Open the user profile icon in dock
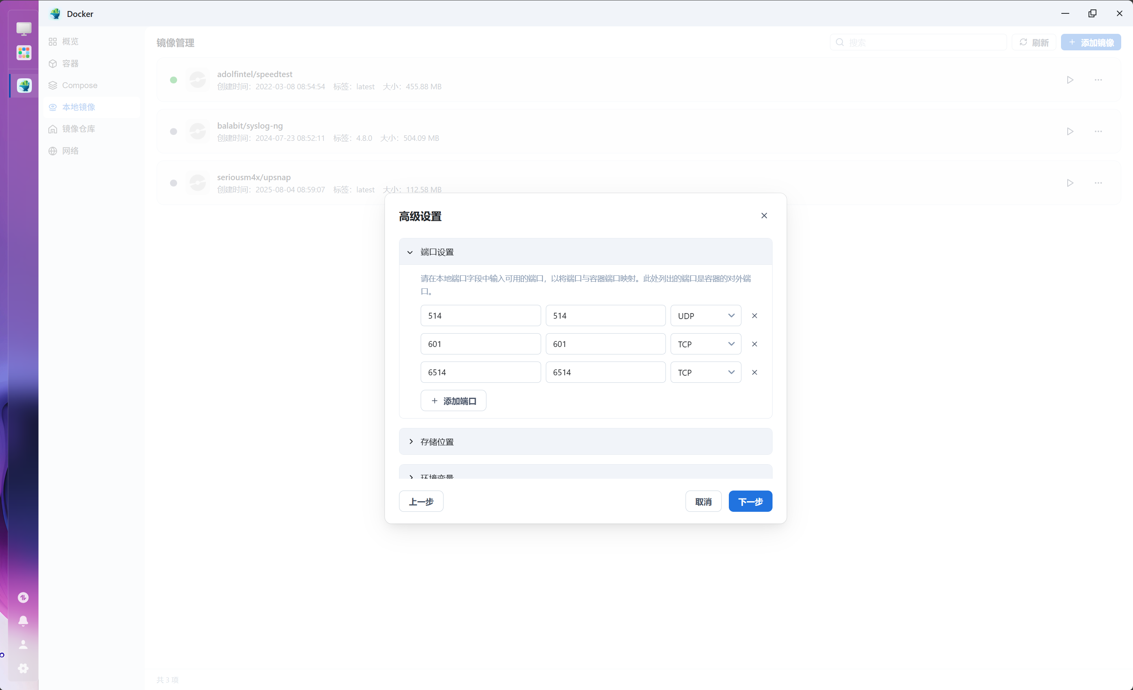The image size is (1133, 690). pos(23,644)
